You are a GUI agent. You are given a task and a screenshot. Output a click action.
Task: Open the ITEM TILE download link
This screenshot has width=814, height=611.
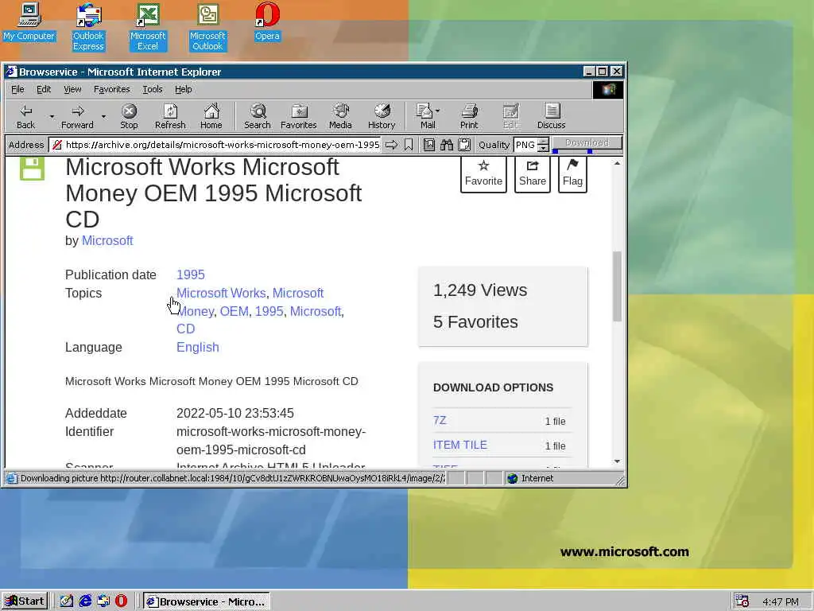coord(460,445)
